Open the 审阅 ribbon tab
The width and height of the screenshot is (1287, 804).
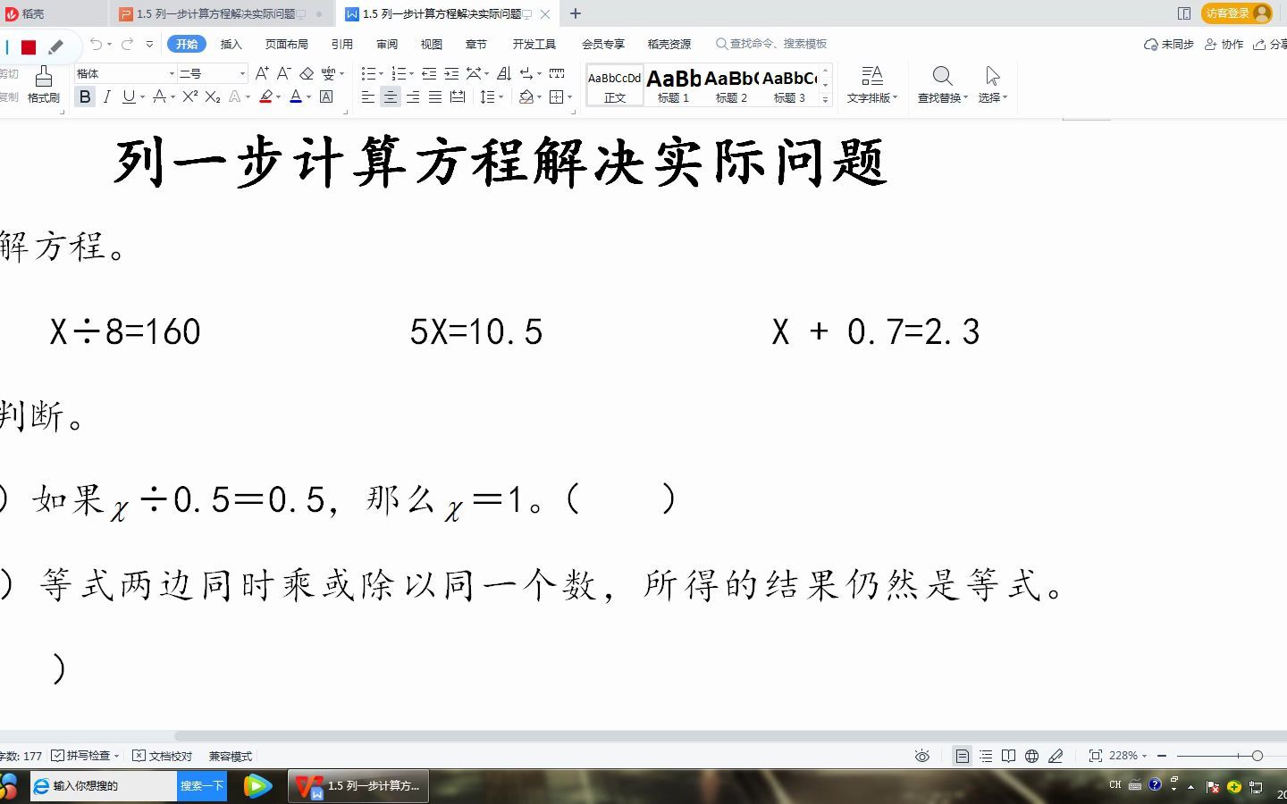point(386,44)
